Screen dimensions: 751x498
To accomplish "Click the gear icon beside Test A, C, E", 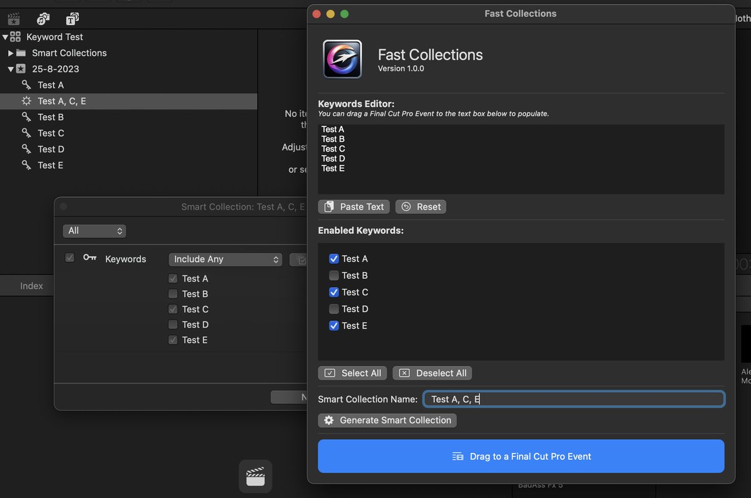I will click(26, 101).
